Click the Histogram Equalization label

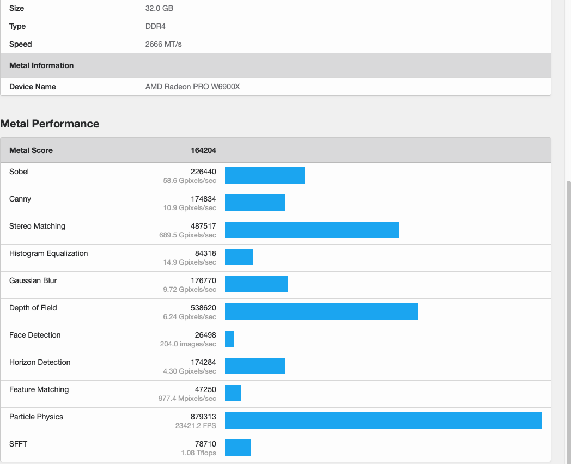48,254
